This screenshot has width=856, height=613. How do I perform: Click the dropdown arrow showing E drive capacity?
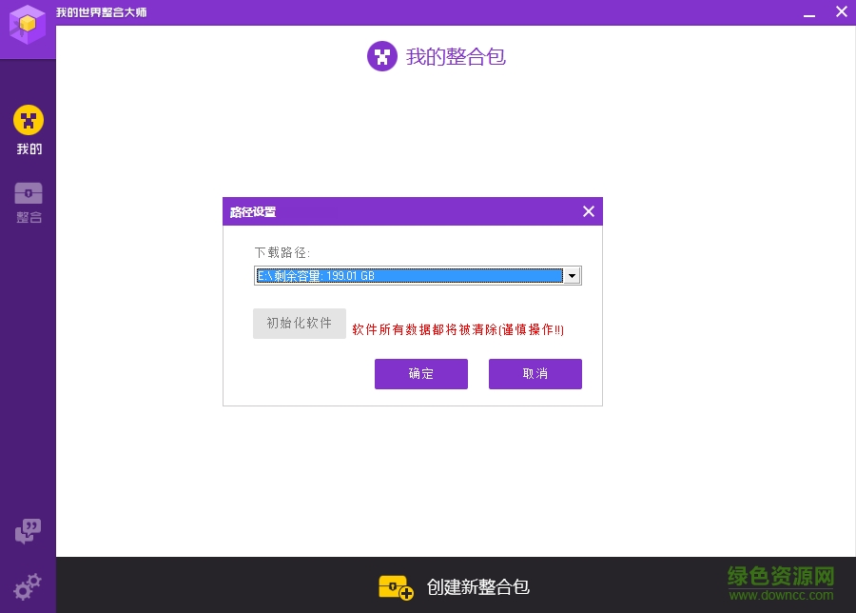point(572,275)
